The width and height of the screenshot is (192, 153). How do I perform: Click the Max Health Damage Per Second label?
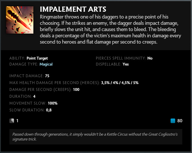54,83
